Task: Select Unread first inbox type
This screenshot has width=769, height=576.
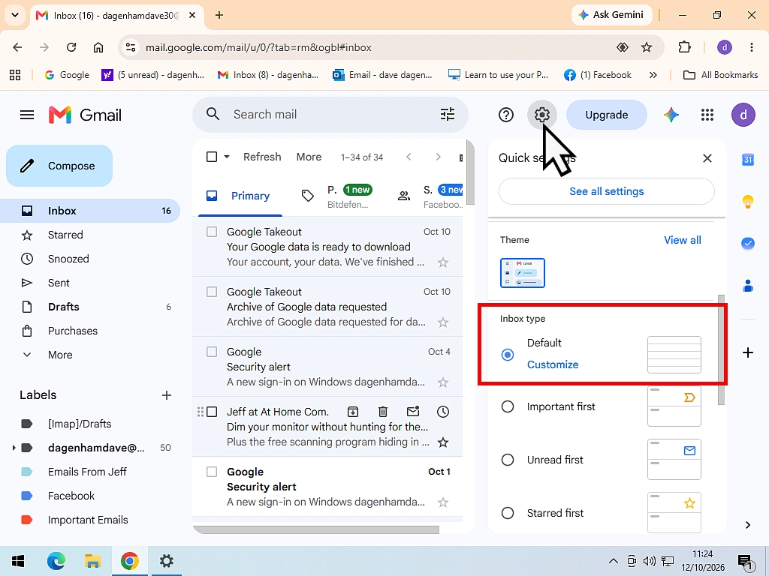Action: click(508, 460)
